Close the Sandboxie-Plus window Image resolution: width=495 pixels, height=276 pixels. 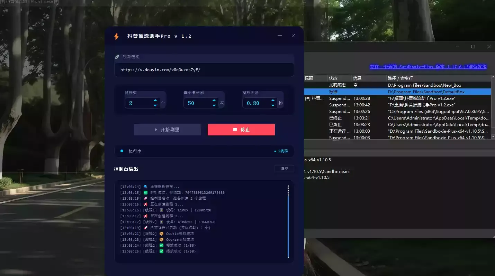pyautogui.click(x=489, y=47)
